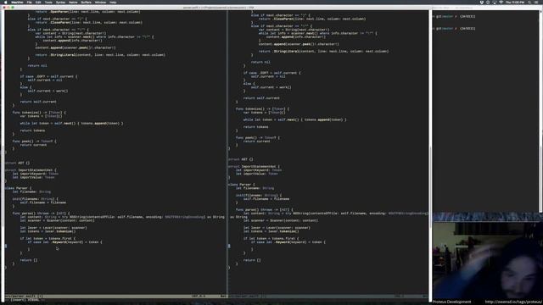The image size is (543, 305).
Task: Open the proteus tags URL link
Action: [512, 302]
